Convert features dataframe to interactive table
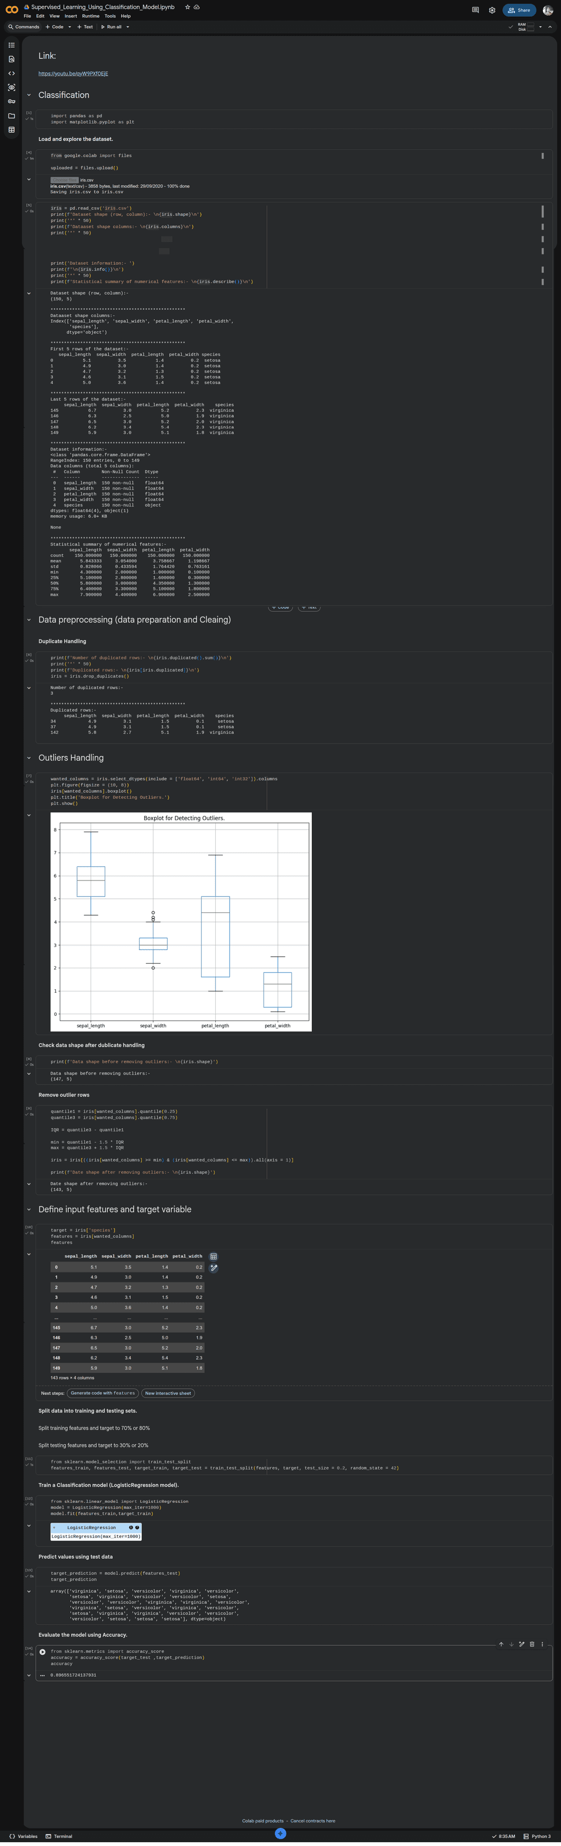The image size is (561, 1846). pos(214,1256)
